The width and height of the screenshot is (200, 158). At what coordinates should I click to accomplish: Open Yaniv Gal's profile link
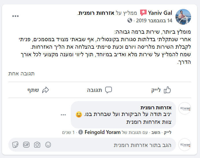tap(160, 13)
